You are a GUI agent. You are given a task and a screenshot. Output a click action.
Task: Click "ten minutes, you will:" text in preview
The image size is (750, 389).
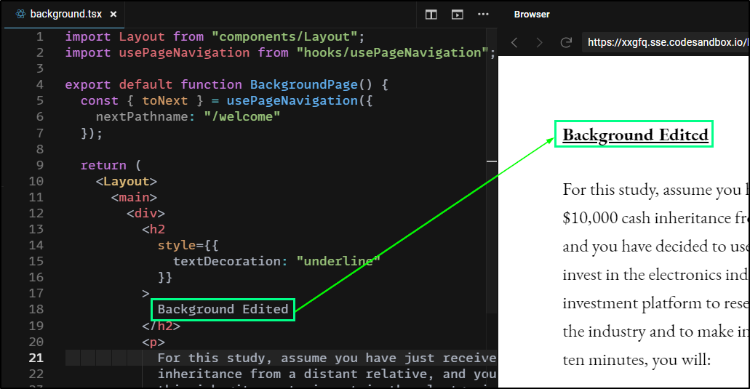tap(637, 359)
